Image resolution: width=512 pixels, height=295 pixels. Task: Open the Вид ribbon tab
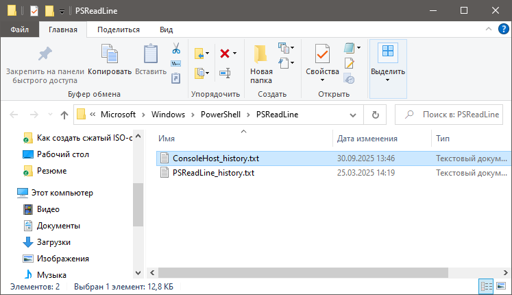point(166,29)
